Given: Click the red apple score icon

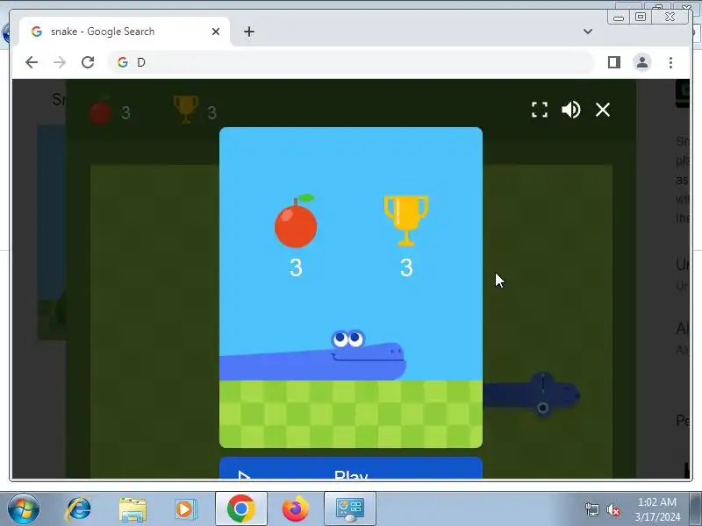Looking at the screenshot, I should tap(296, 221).
